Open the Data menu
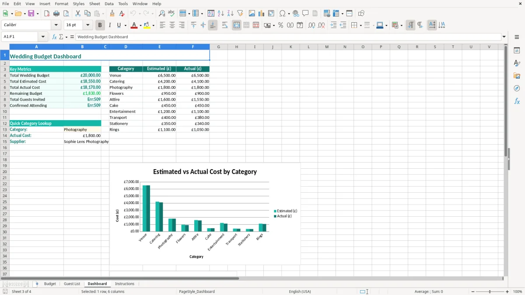The width and height of the screenshot is (525, 295). coord(109,3)
